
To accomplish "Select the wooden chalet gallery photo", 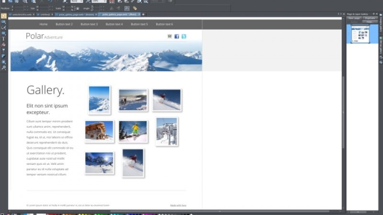I will [x=99, y=132].
